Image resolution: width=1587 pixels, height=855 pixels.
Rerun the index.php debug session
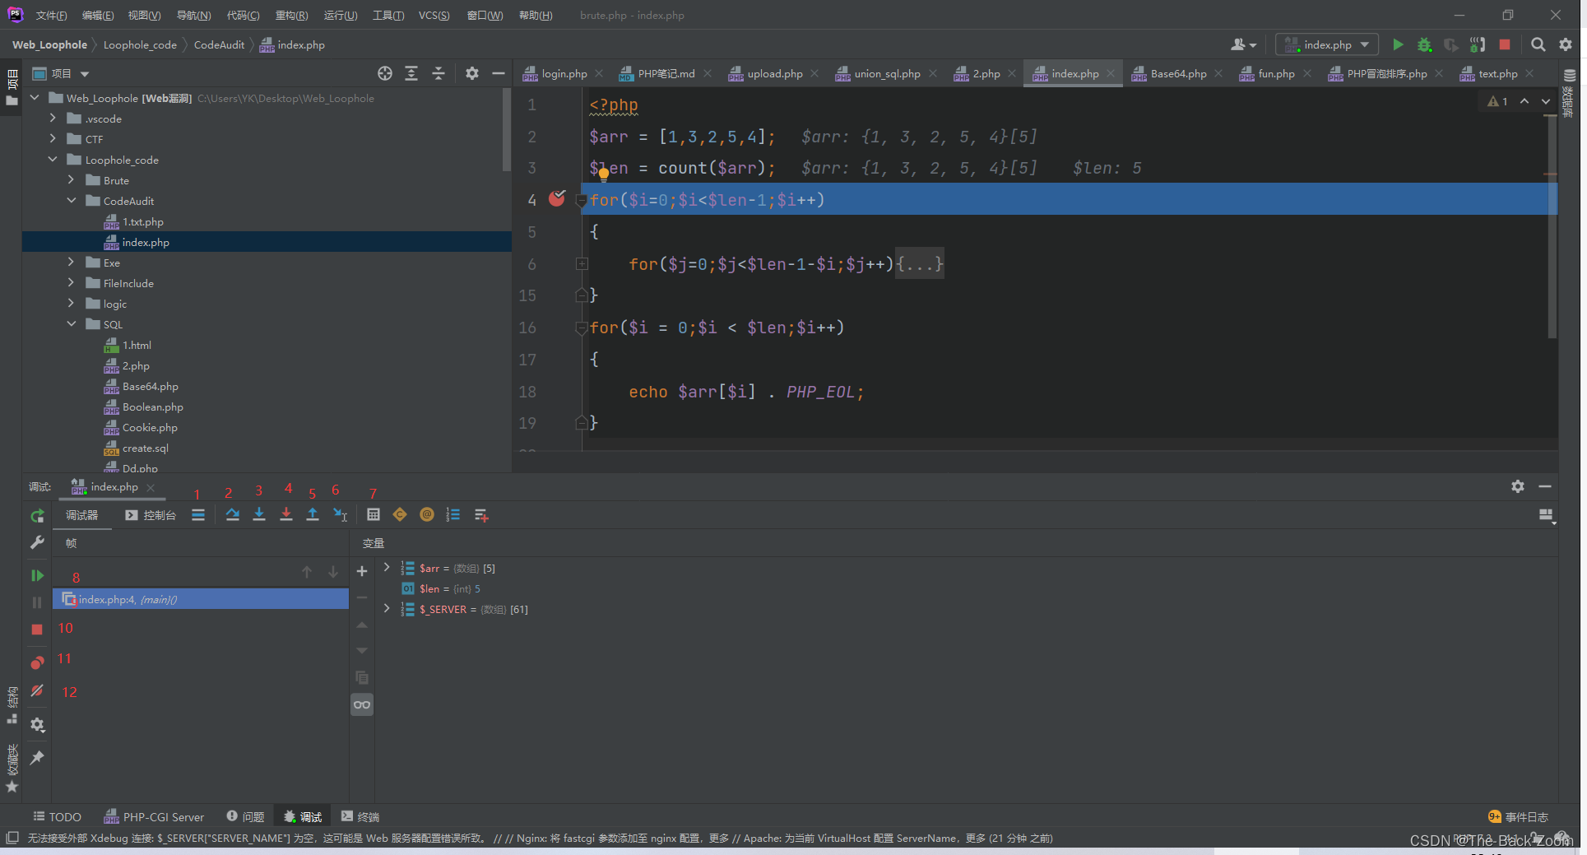(37, 516)
